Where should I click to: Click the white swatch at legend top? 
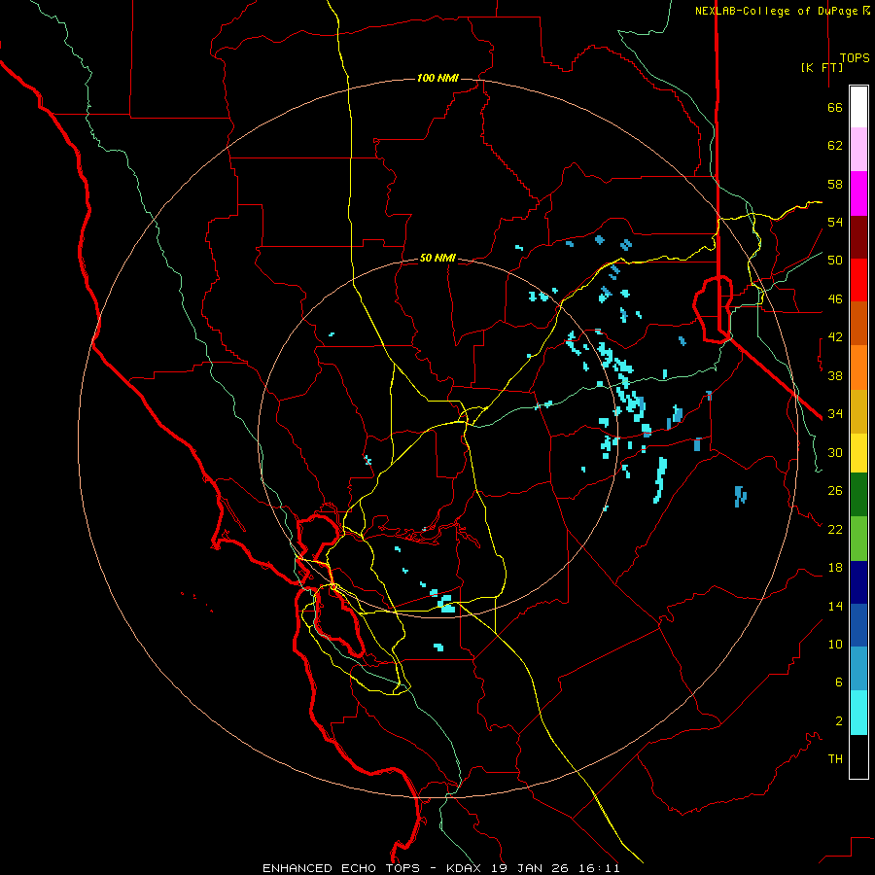click(x=858, y=107)
